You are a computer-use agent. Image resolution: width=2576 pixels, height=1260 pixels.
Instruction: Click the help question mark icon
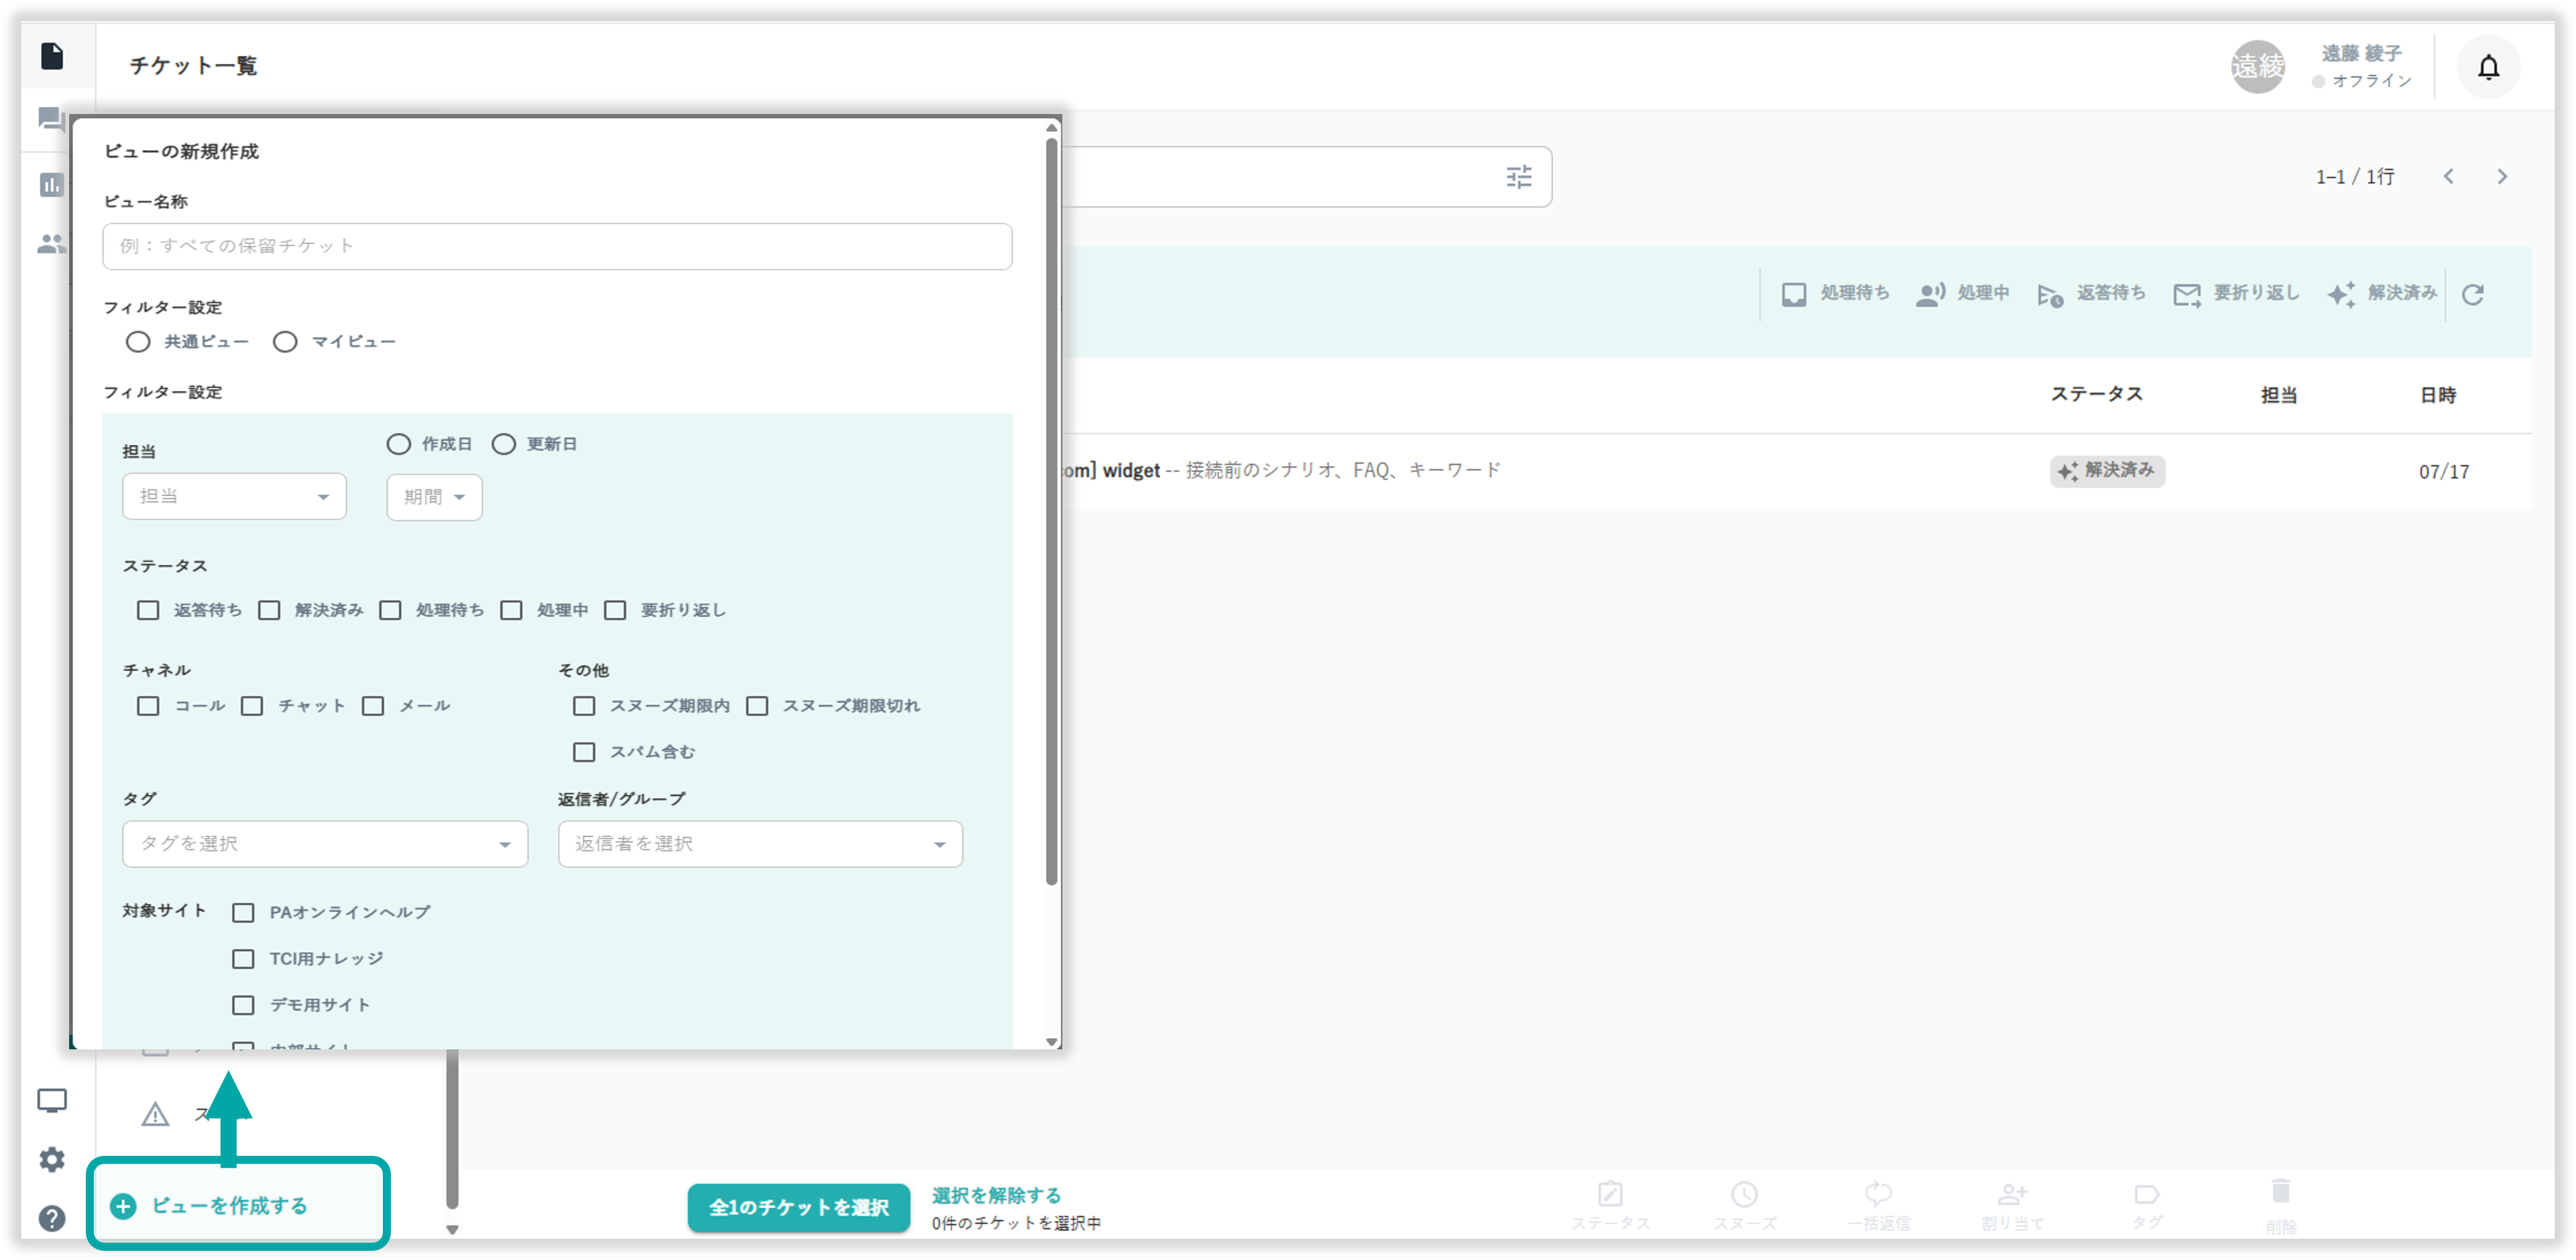pos(52,1218)
